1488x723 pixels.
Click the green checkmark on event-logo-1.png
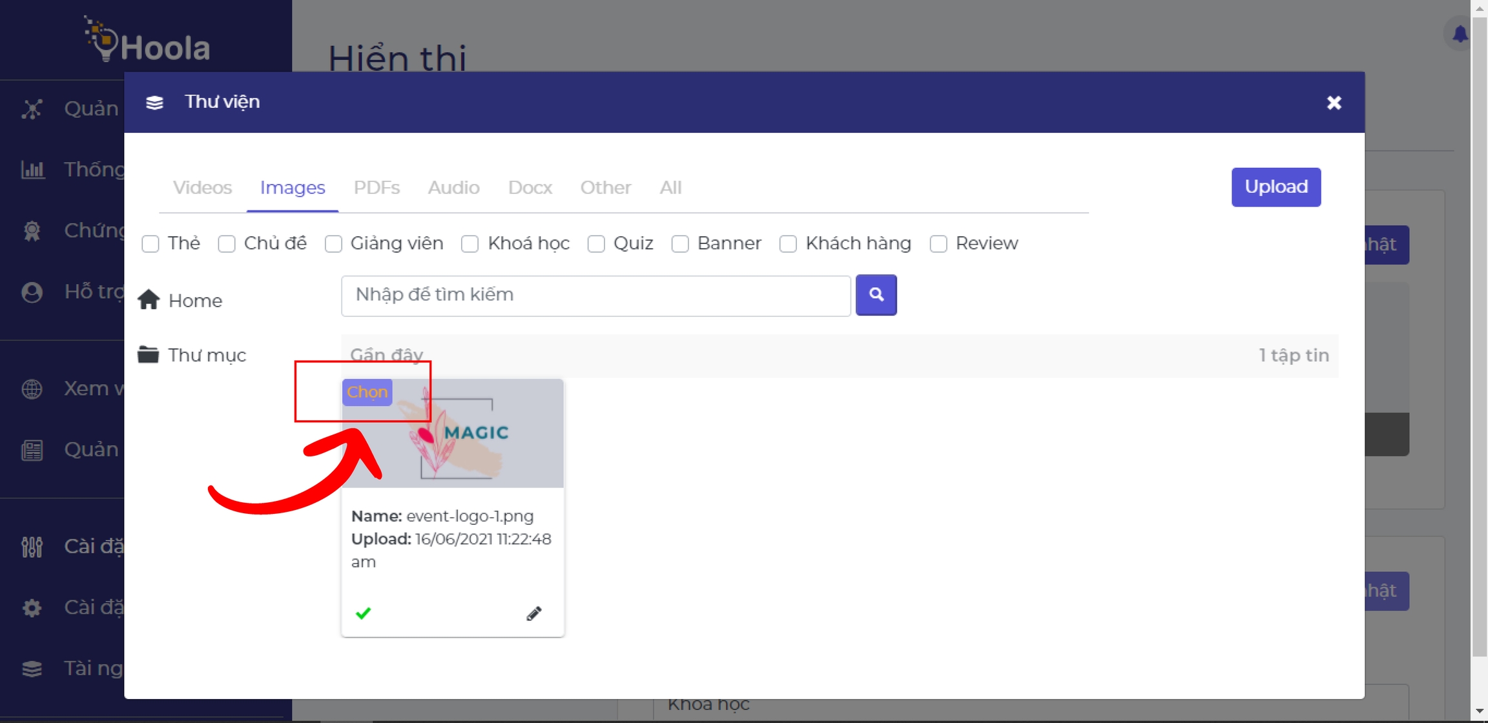click(x=363, y=613)
